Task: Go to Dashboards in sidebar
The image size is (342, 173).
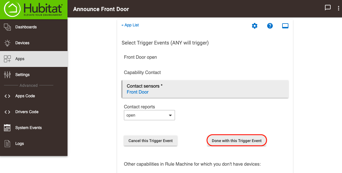Action: (34, 27)
